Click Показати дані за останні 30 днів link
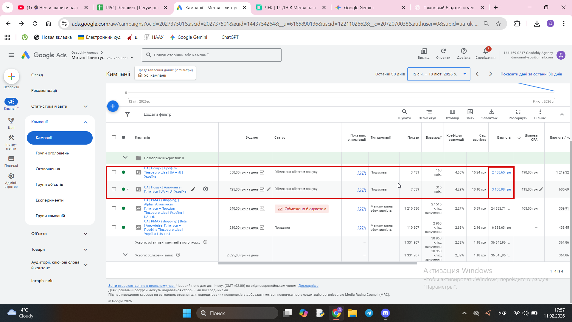The image size is (572, 322). (531, 74)
